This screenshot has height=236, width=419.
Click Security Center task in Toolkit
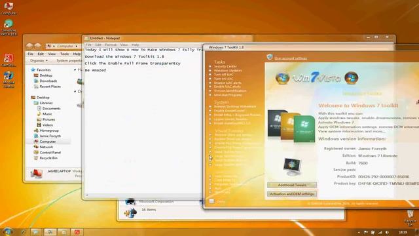[225, 66]
